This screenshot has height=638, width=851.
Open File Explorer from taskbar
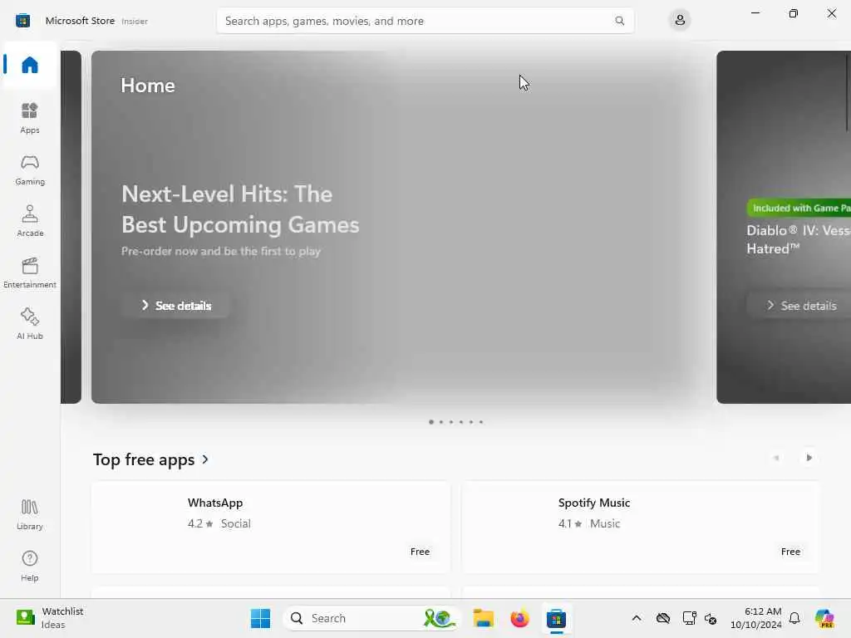tap(483, 618)
